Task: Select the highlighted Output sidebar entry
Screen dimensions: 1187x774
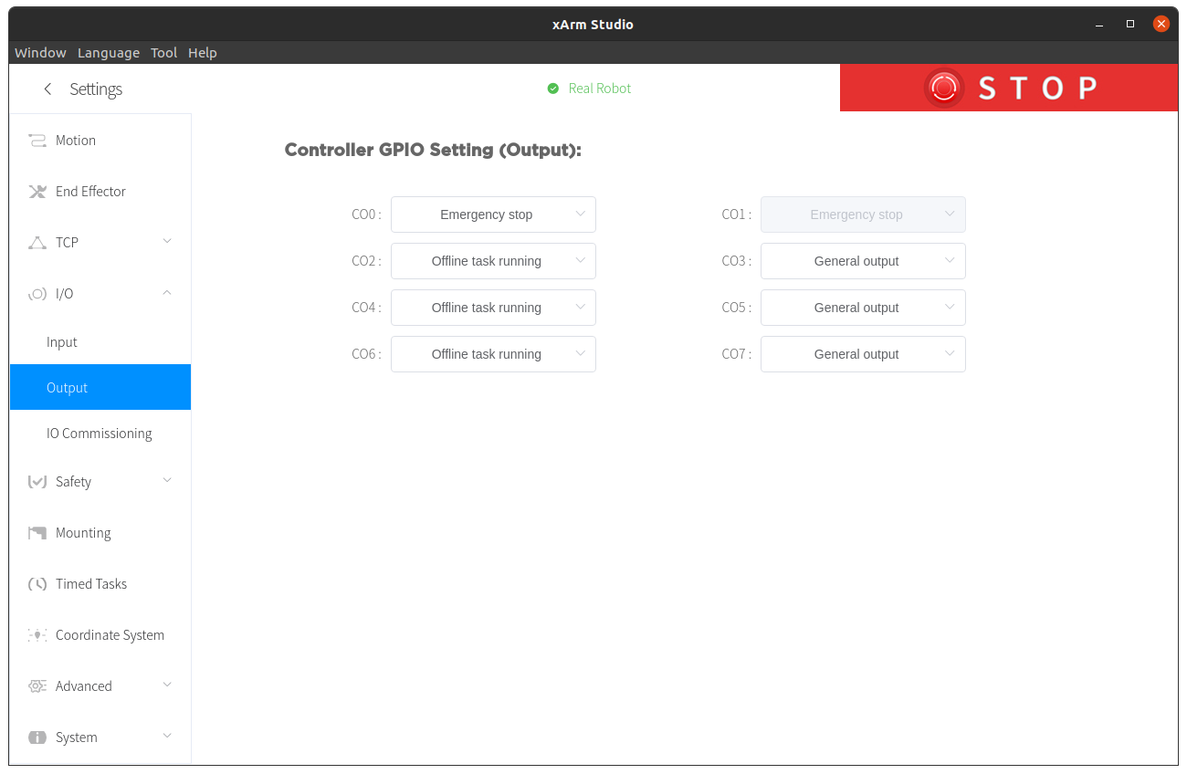Action: 67,387
